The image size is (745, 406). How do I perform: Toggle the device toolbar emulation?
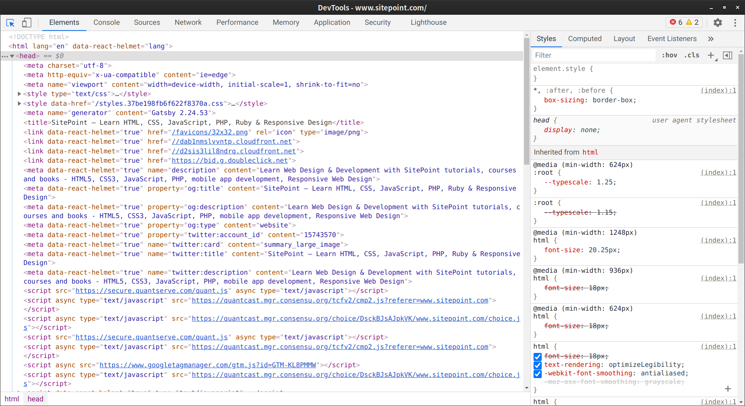click(x=26, y=22)
